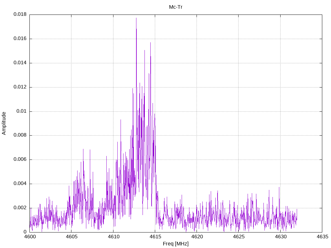Click the 0.014 y-axis tick label
The image size is (331, 248).
pyautogui.click(x=20, y=63)
